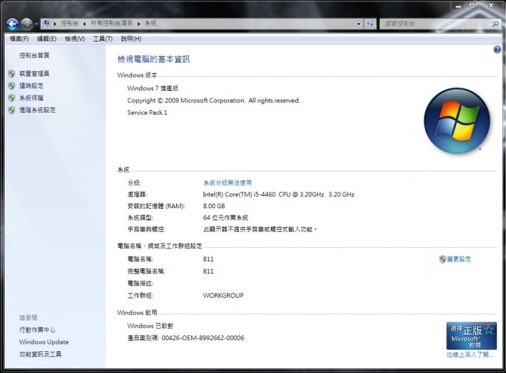Open 系統保護 link

[x=32, y=98]
